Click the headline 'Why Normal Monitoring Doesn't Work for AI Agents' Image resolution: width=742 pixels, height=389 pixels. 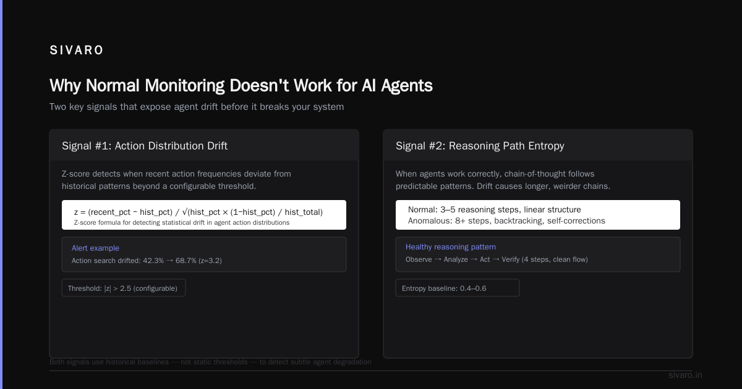tap(241, 85)
